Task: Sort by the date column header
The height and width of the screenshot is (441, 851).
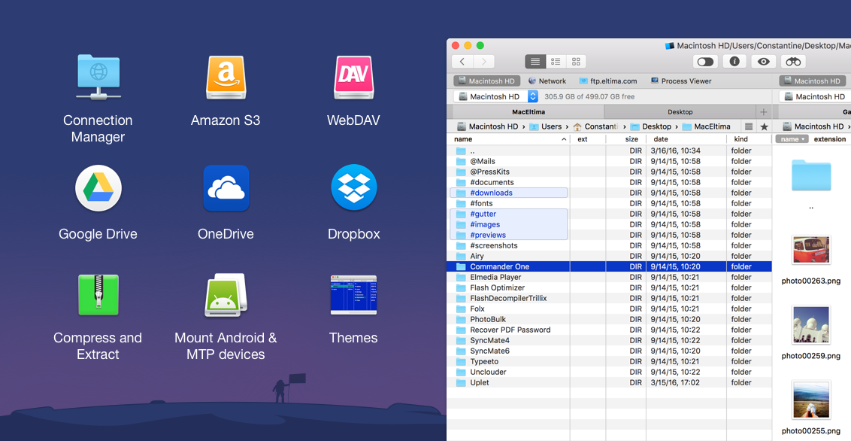Action: point(686,139)
